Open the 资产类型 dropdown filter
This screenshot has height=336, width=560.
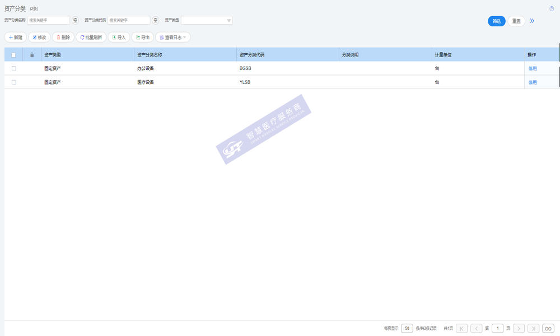(207, 21)
